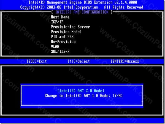Open the TCP/IP configuration item
Viewport: 165px width, 124px height.
click(57, 22)
